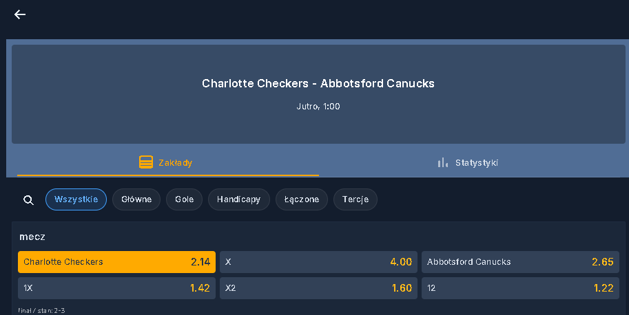Viewport: 629px width, 315px height.
Task: Switch to the Zakłady tab
Action: pos(168,162)
